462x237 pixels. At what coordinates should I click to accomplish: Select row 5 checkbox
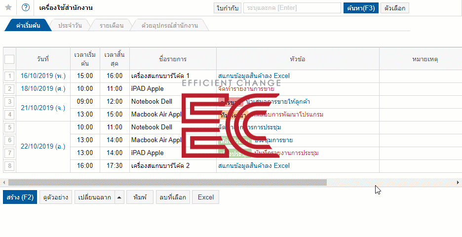pos(9,127)
